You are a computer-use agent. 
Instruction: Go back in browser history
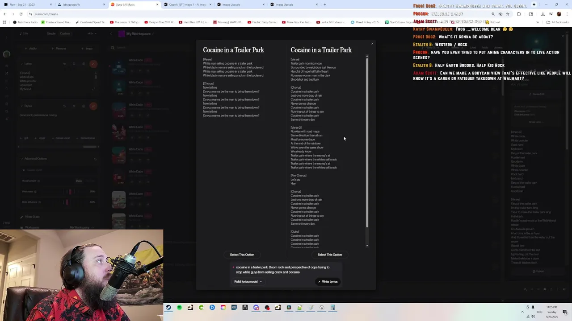(5, 14)
